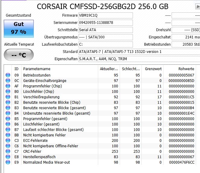This screenshot has height=173, width=200.
Task: Click status icon for BB Nicht korrigierbare Fehler row
Action: pyautogui.click(x=8, y=135)
